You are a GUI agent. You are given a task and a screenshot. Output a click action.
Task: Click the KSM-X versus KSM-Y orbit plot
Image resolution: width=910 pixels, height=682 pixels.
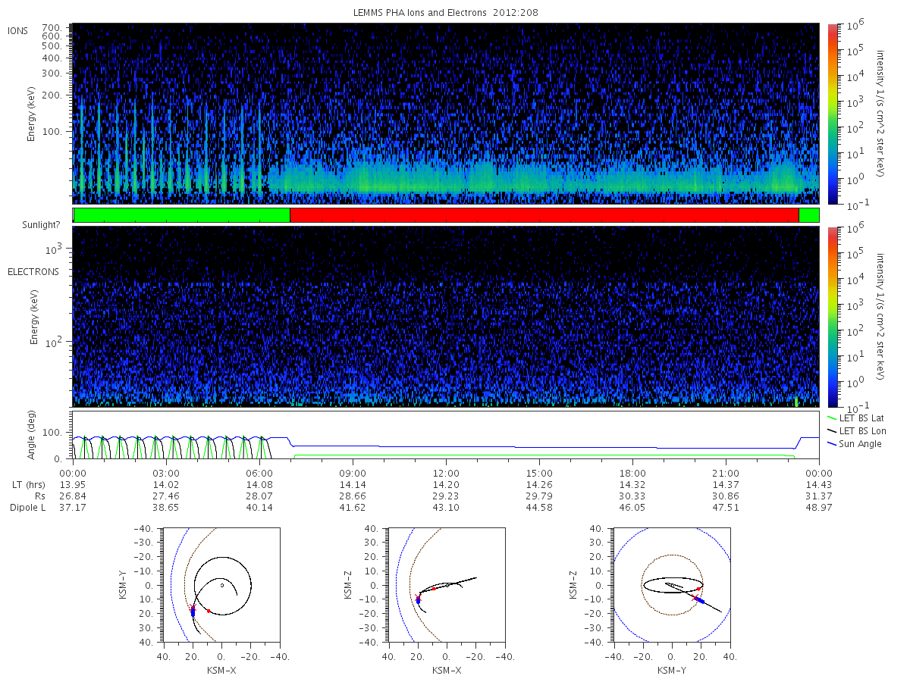[x=221, y=585]
